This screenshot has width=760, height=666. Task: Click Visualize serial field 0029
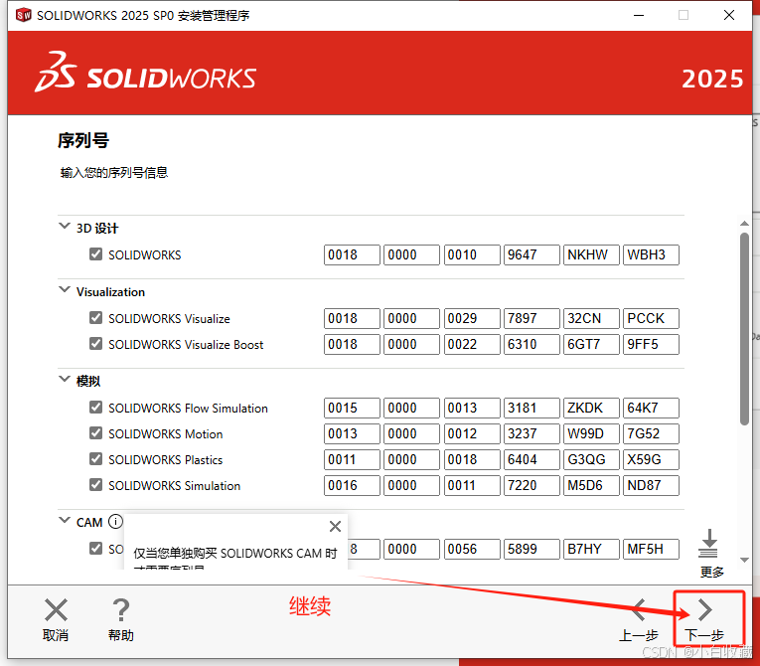tap(472, 318)
